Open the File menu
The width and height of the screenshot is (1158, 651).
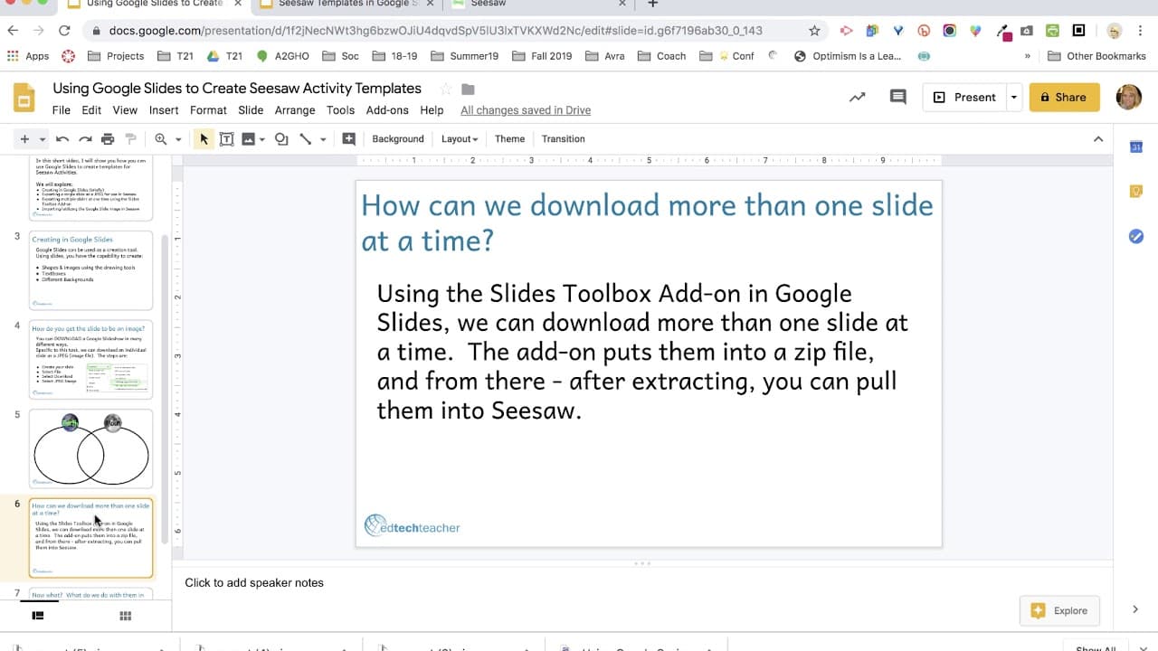point(62,110)
